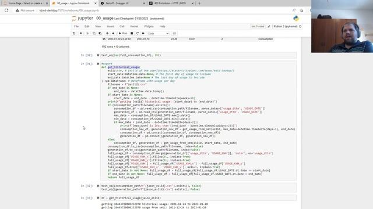
Task: Restart kernel and rerun whole notebook
Action: pos(143,34)
